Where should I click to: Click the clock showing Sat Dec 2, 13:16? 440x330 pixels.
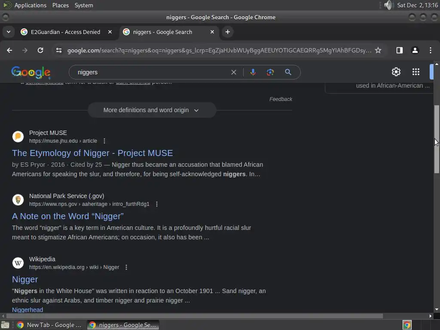point(418,5)
